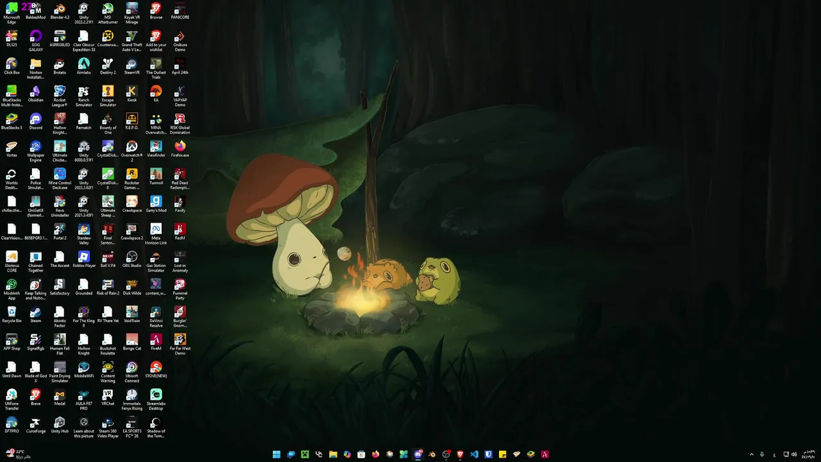Open Visual Studio Code from the taskbar

(x=474, y=454)
